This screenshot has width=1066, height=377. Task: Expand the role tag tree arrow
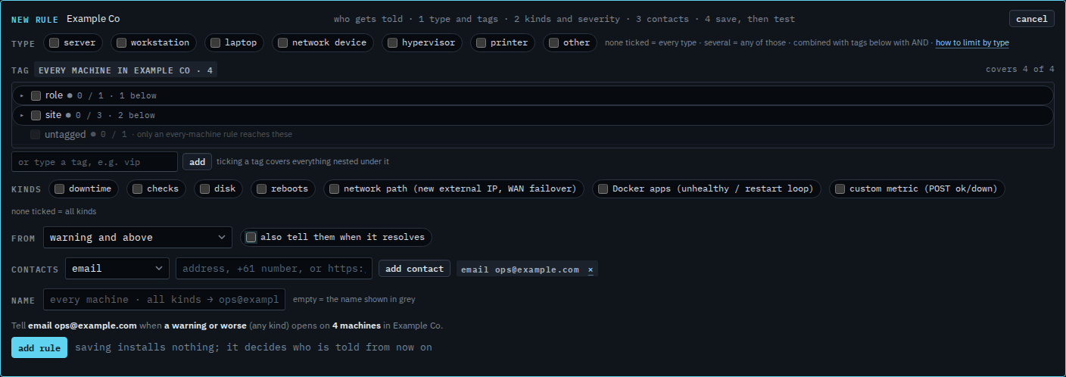coord(22,95)
